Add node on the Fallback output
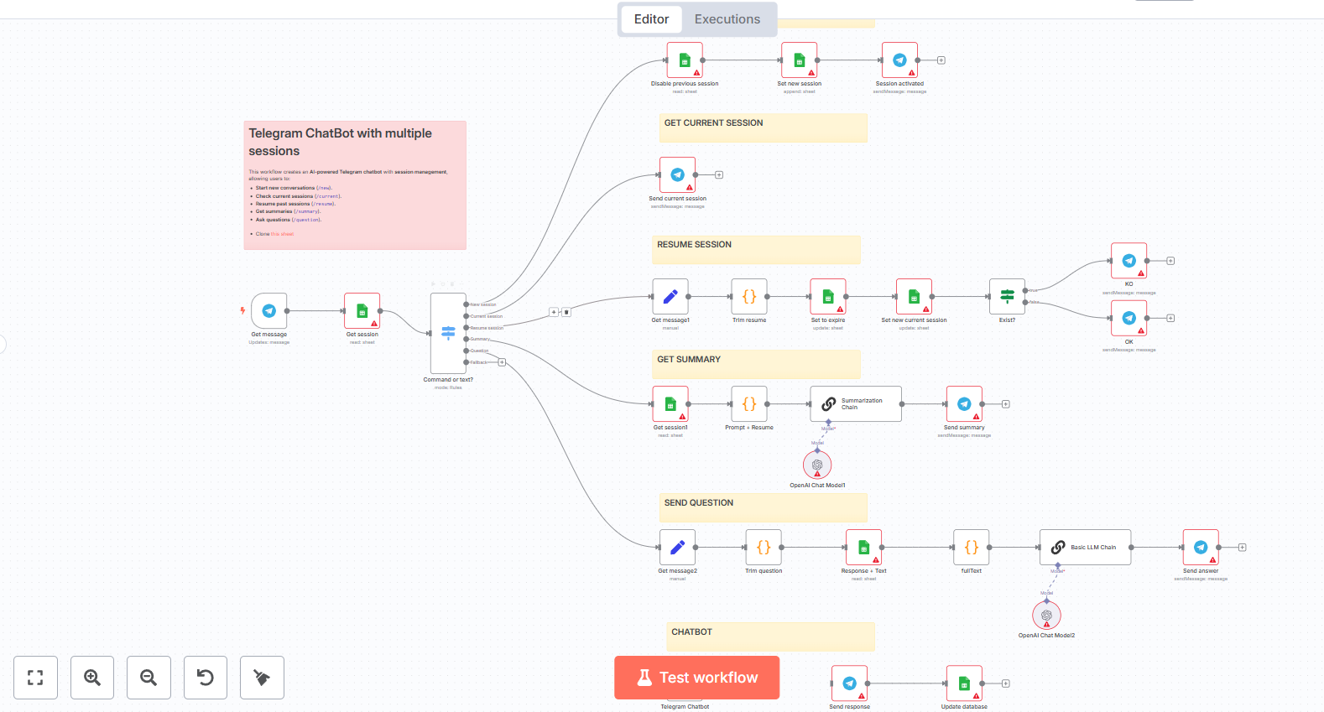This screenshot has width=1324, height=712. [x=502, y=362]
